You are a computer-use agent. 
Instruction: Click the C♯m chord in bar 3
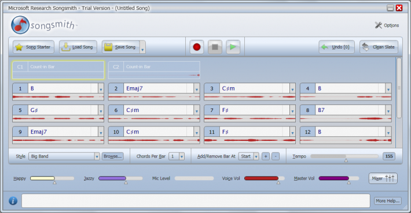228,88
